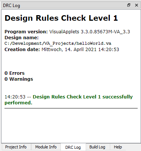Click the heading 'Design Rules Check Level 1'
This screenshot has width=141, height=151.
pos(61,18)
